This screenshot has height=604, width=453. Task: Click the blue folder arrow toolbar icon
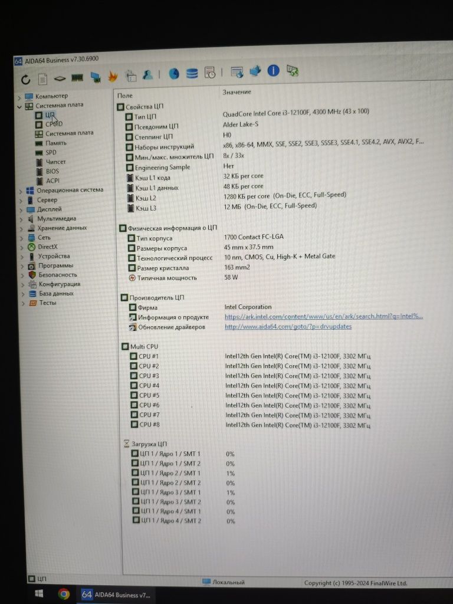pos(255,71)
